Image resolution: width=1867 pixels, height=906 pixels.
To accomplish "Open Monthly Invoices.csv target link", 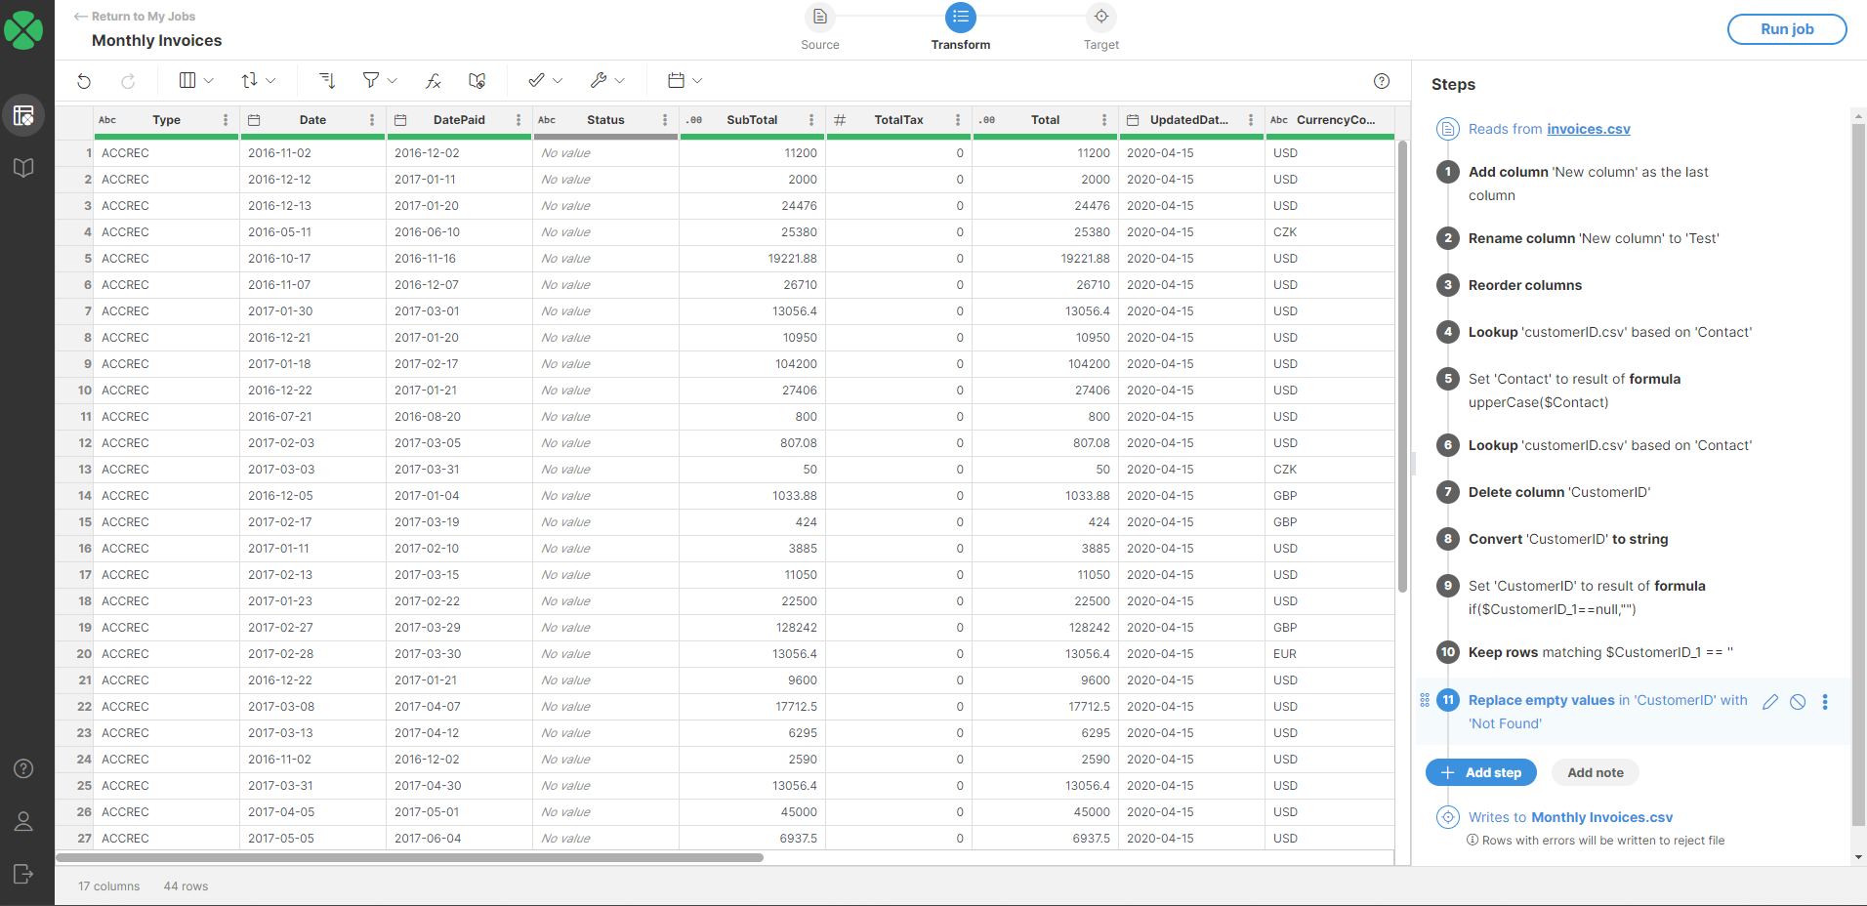I will 1601,817.
